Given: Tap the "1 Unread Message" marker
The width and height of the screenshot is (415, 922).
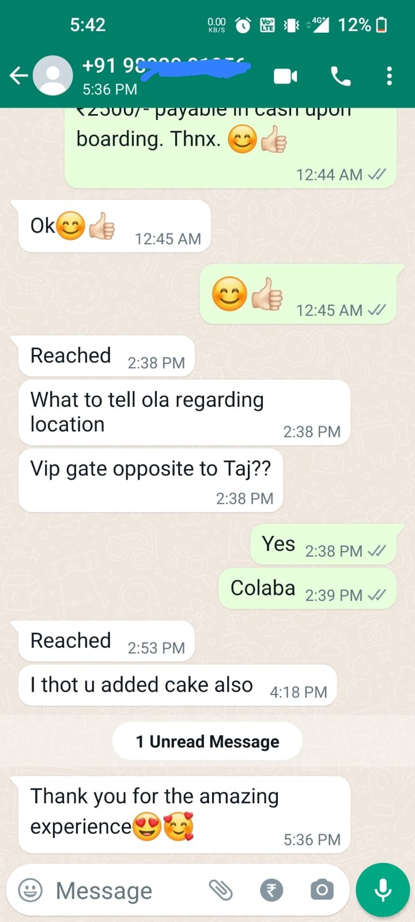Looking at the screenshot, I should [207, 742].
